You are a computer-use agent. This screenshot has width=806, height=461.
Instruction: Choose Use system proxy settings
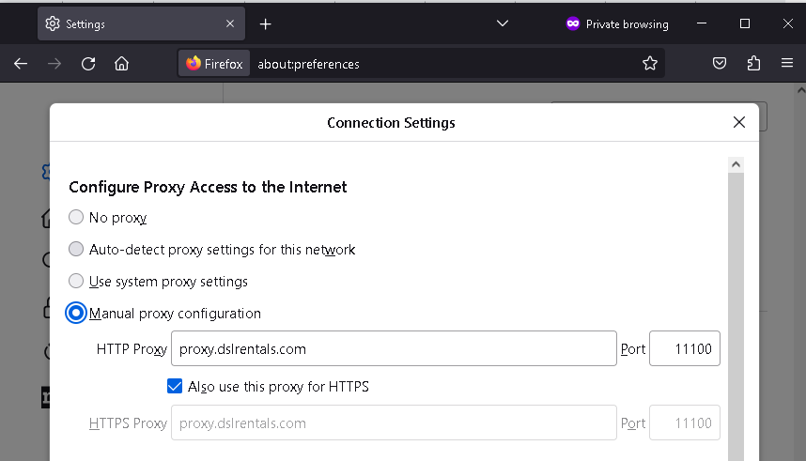tap(76, 281)
